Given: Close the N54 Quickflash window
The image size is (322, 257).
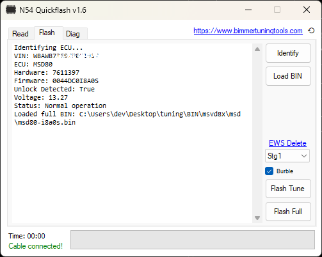Looking at the screenshot, I should tap(307, 10).
